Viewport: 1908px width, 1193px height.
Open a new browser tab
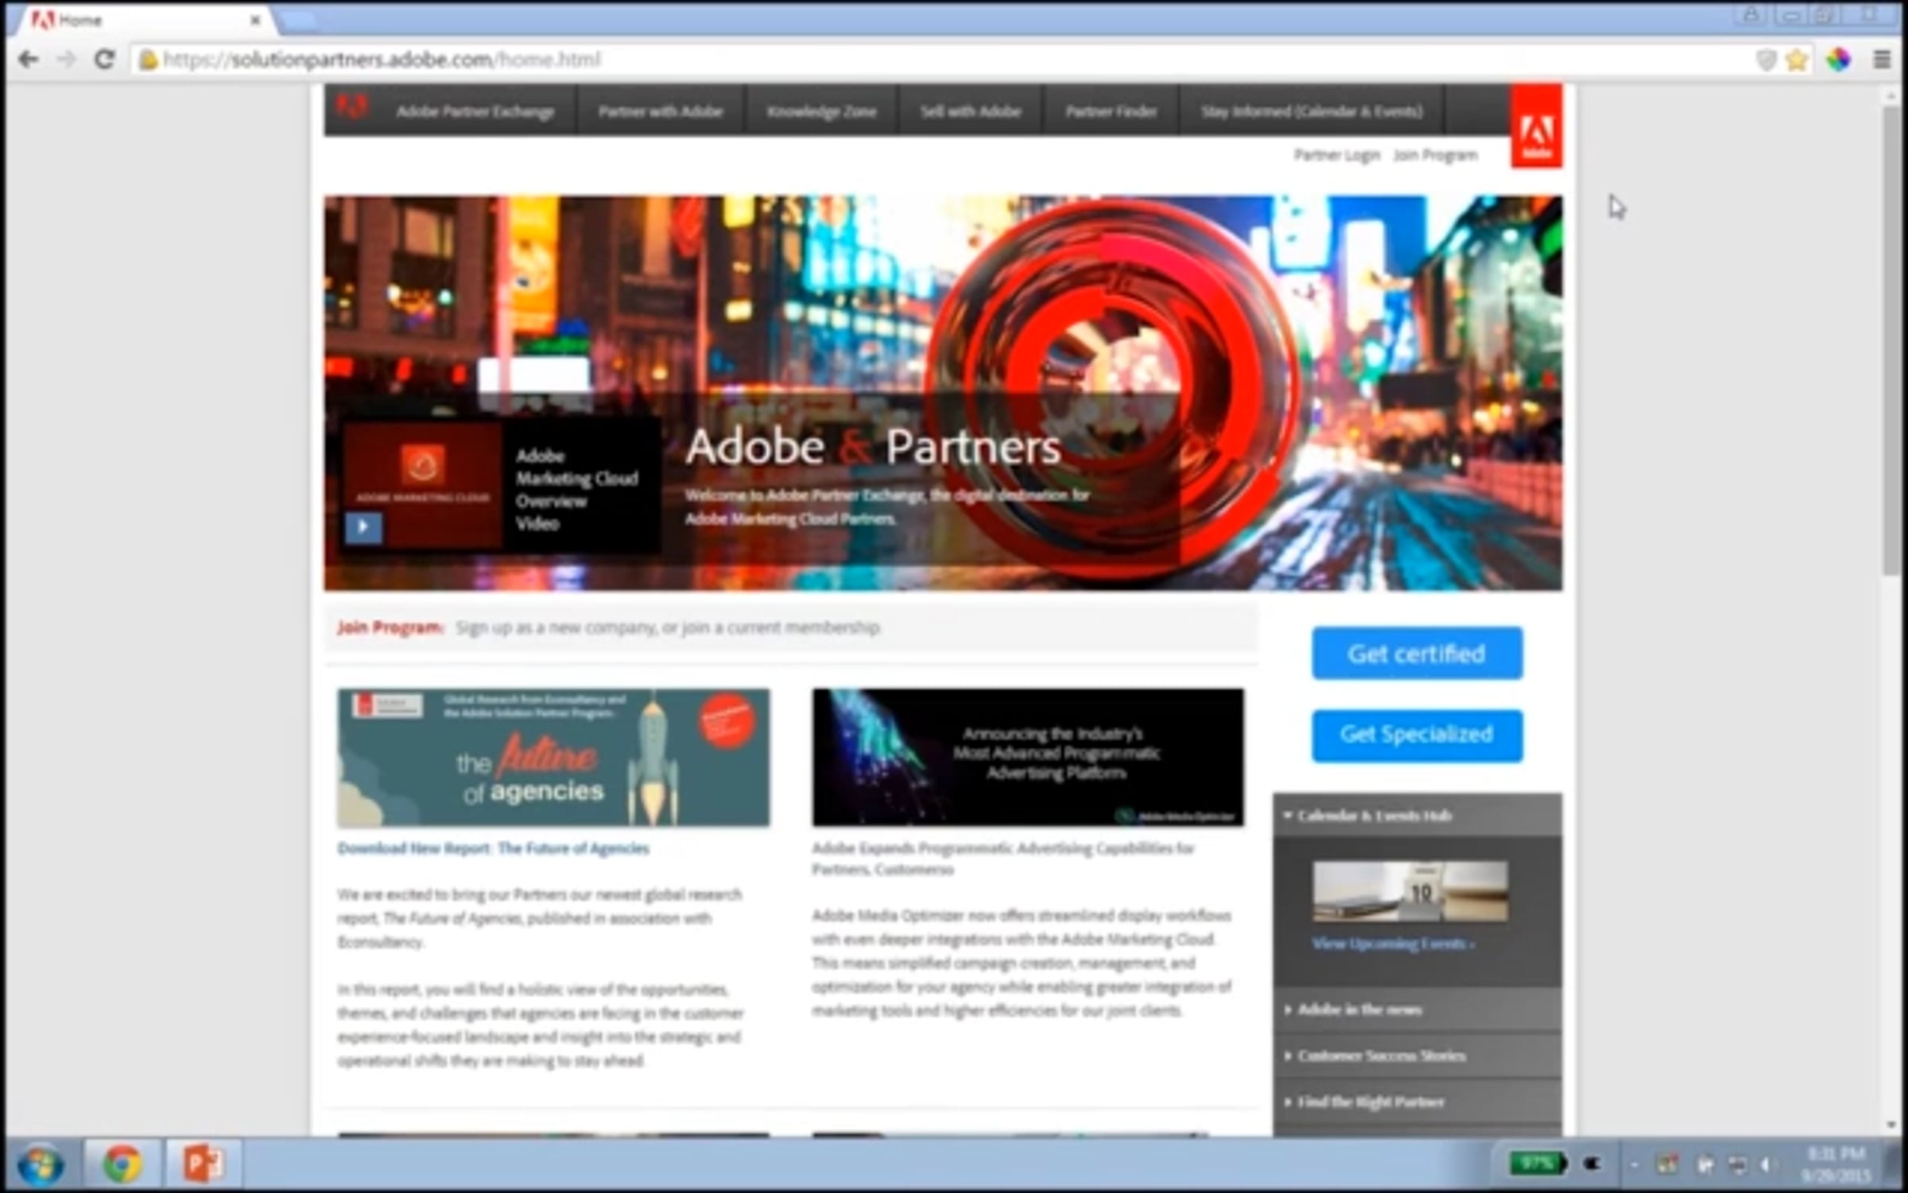(x=299, y=21)
